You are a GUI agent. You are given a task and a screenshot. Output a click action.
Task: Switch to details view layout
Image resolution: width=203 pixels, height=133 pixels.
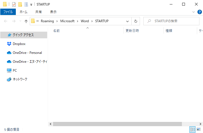tap(192, 129)
